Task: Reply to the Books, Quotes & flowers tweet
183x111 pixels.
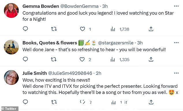Action: [25, 59]
